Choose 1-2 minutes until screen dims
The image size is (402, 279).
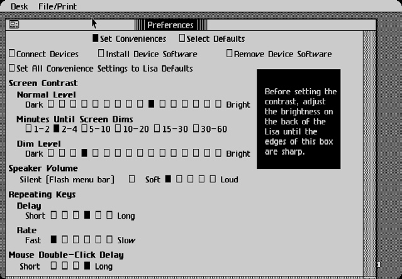tap(29, 128)
